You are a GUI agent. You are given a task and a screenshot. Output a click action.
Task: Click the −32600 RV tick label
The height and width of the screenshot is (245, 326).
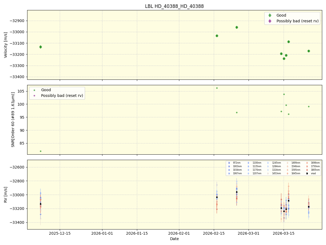pyautogui.click(x=17, y=167)
